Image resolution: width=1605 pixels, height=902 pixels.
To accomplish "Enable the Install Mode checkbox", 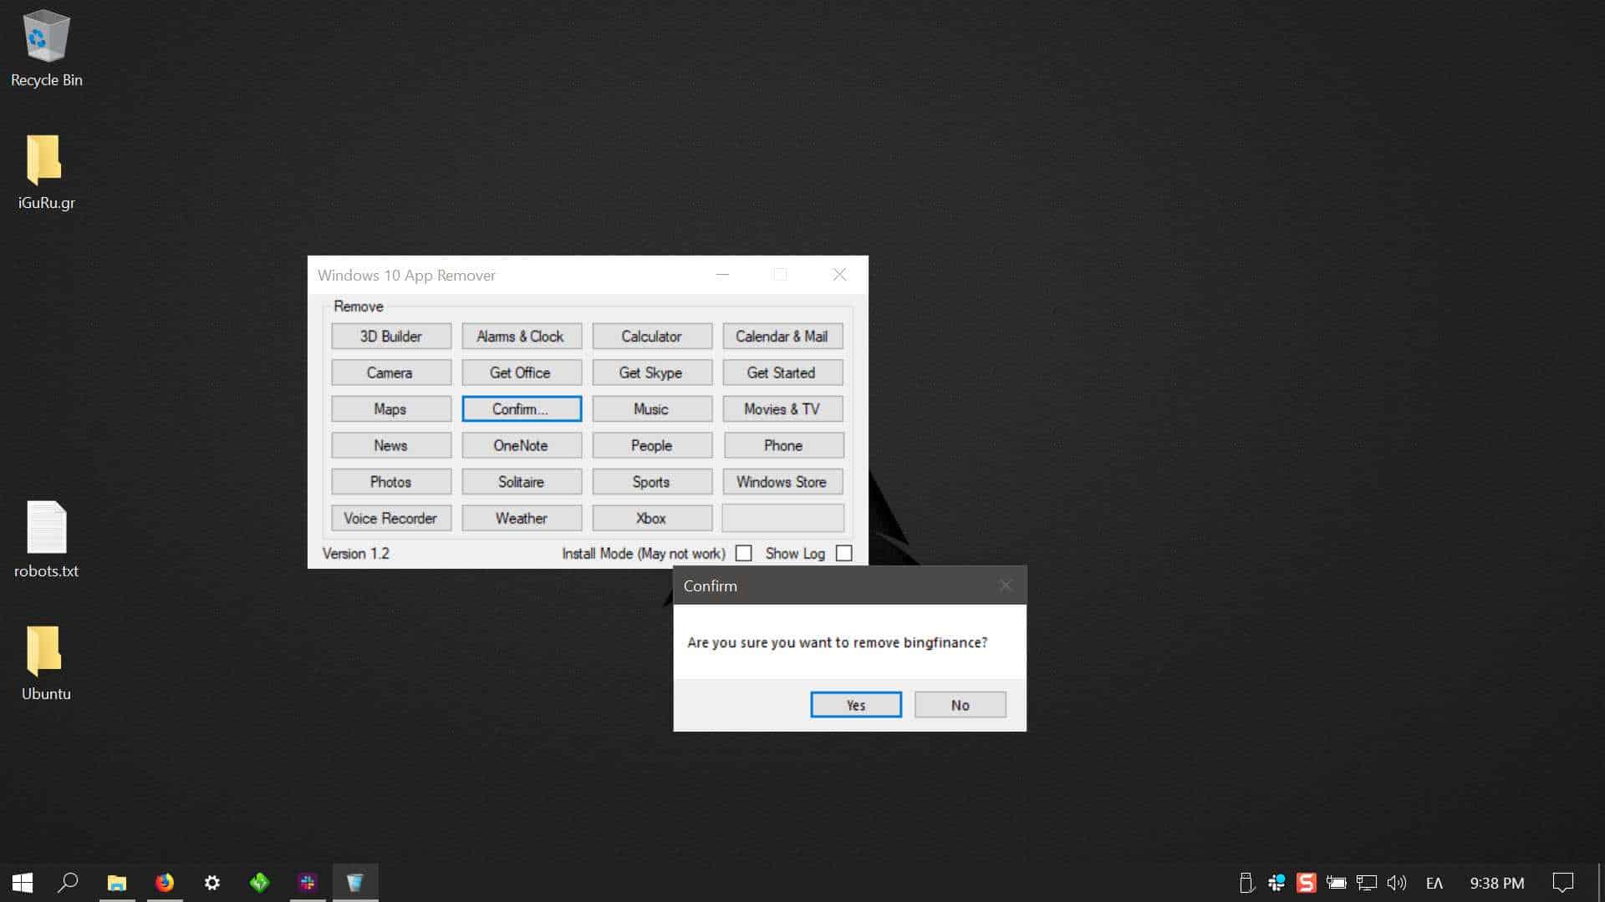I will pyautogui.click(x=743, y=554).
